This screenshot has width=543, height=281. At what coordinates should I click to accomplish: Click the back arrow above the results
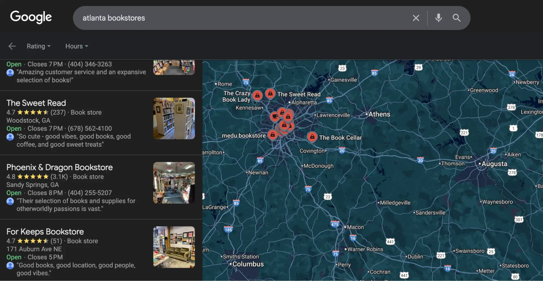point(12,46)
